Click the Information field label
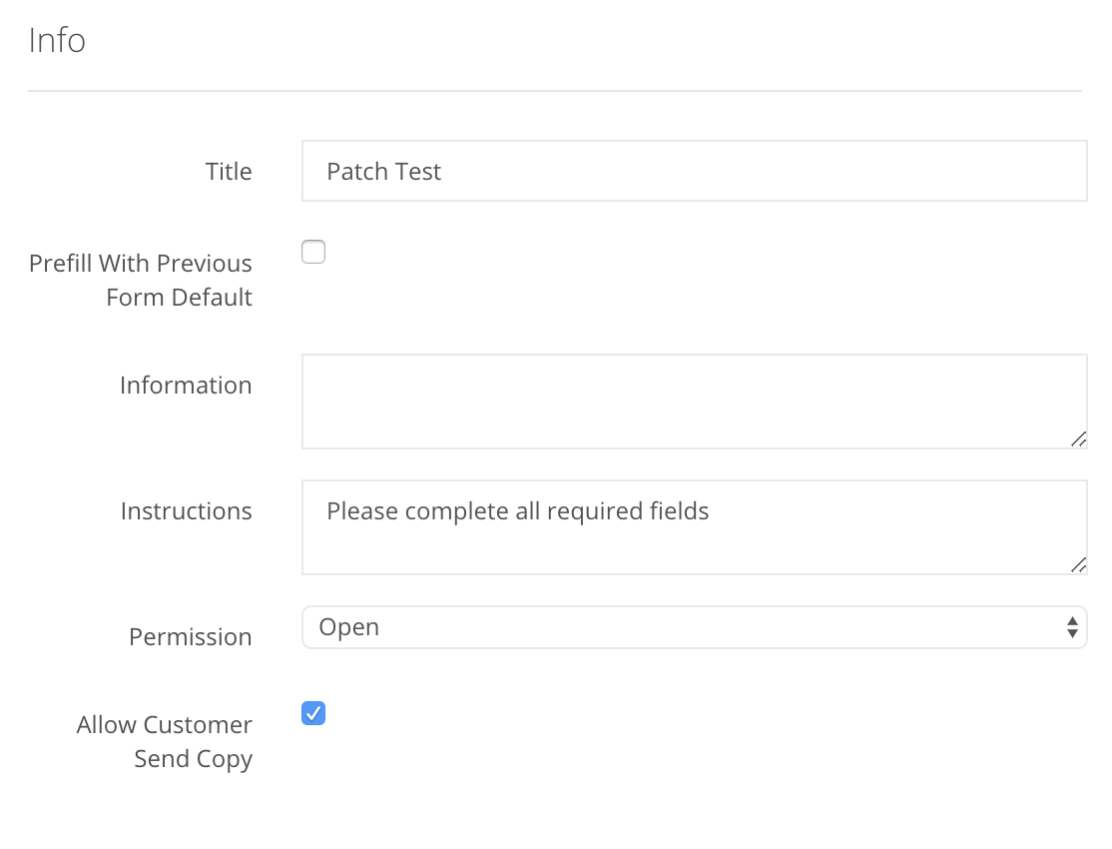The height and width of the screenshot is (849, 1112). [x=186, y=386]
